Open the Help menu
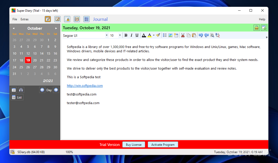 (x=262, y=19)
